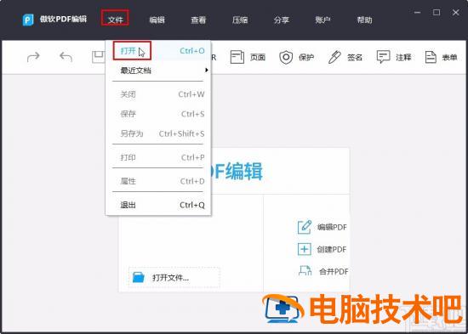
Task: Open the 文件 menu
Action: click(115, 20)
